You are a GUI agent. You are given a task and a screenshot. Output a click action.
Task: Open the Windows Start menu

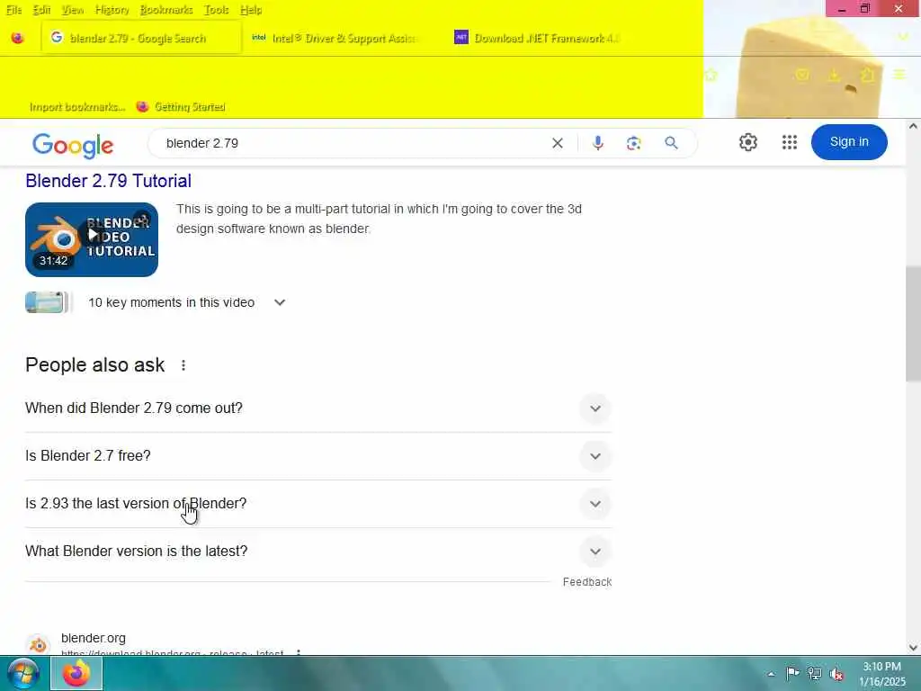pos(23,673)
